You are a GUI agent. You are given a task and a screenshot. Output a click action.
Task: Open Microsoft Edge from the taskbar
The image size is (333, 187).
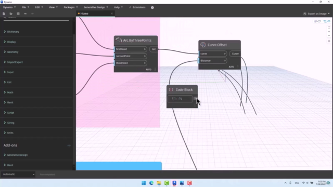point(151,183)
